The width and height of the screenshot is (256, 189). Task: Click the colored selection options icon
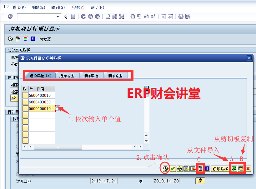point(25,39)
